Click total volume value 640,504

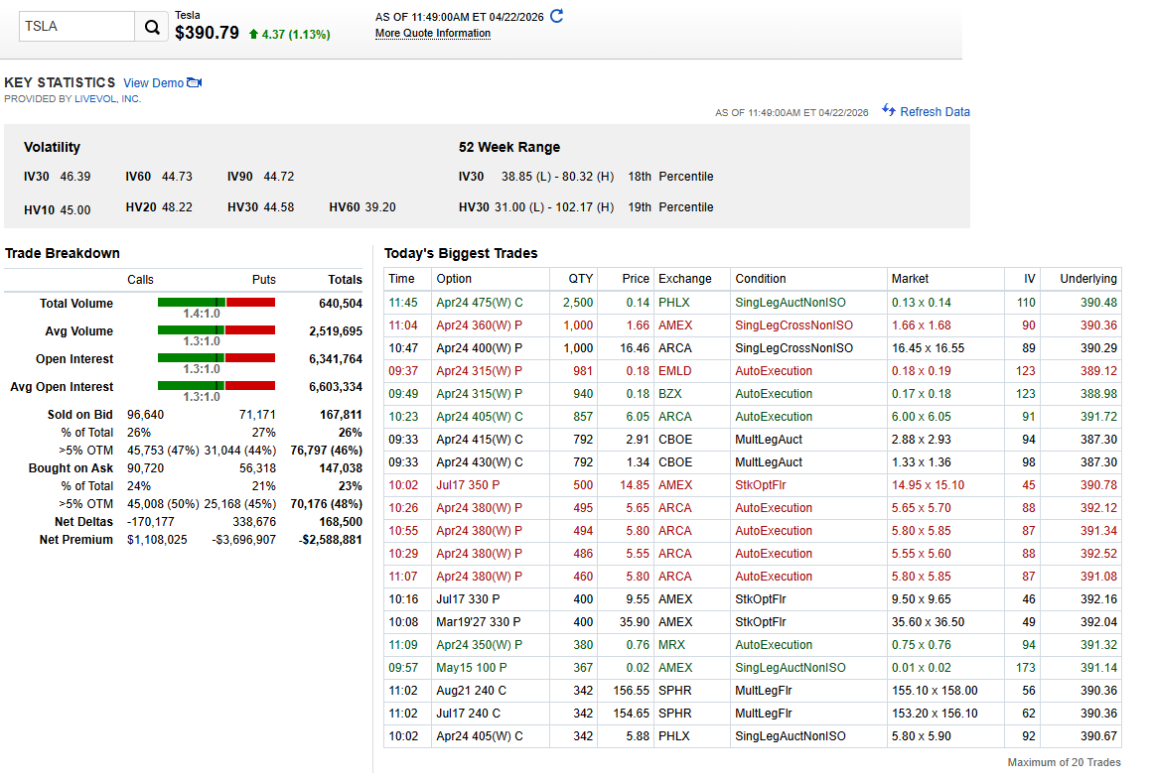click(x=341, y=303)
